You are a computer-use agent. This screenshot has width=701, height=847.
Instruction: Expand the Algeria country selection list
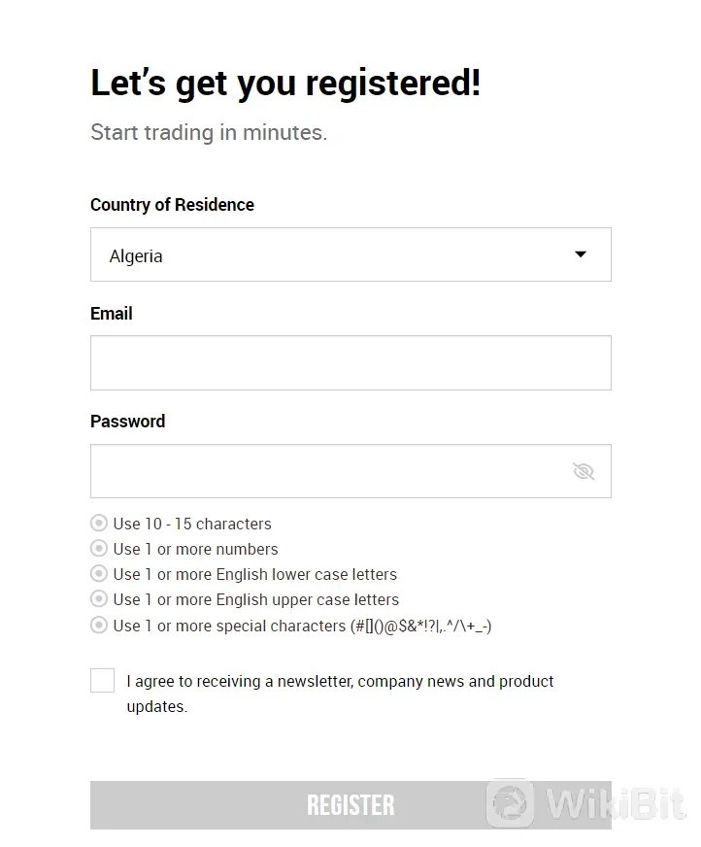coord(350,254)
